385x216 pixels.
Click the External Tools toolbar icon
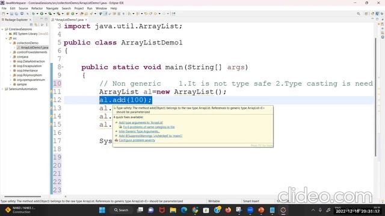pyautogui.click(x=58, y=14)
